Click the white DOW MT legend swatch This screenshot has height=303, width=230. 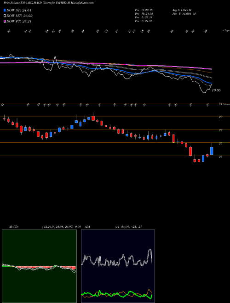click(x=5, y=16)
